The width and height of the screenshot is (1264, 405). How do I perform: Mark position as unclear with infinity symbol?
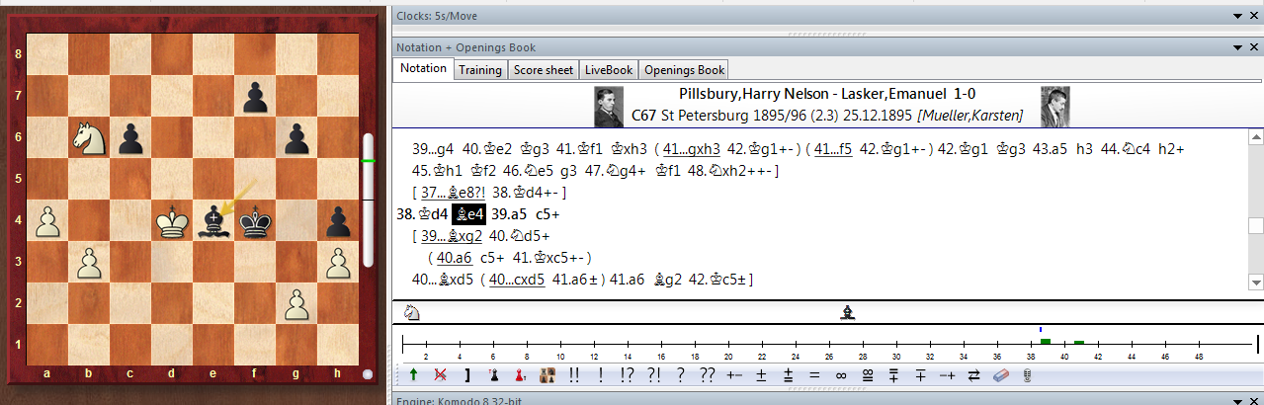[x=840, y=375]
